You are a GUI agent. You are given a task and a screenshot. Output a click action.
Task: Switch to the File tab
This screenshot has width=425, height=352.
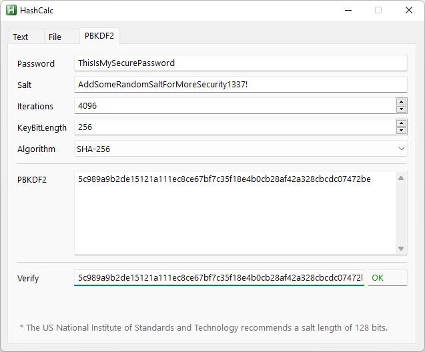click(62, 37)
